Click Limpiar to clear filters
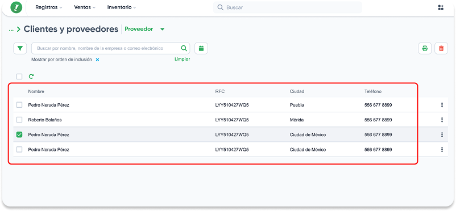456x211 pixels. click(x=183, y=59)
